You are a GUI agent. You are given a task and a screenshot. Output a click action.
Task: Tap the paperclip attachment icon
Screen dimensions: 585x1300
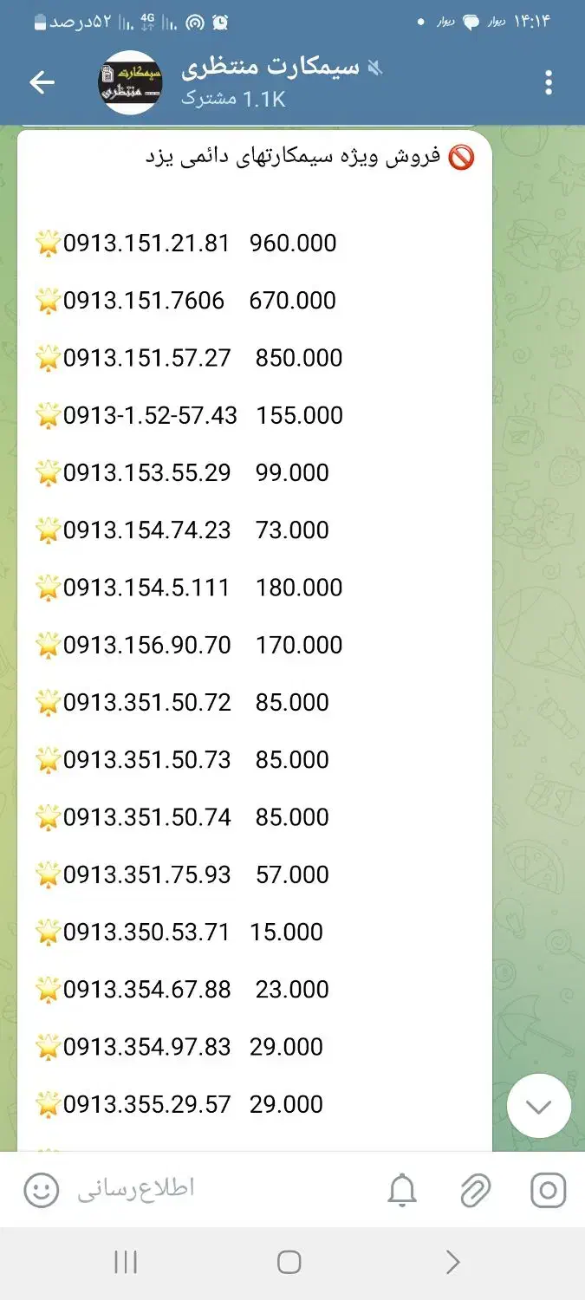[x=475, y=1191]
